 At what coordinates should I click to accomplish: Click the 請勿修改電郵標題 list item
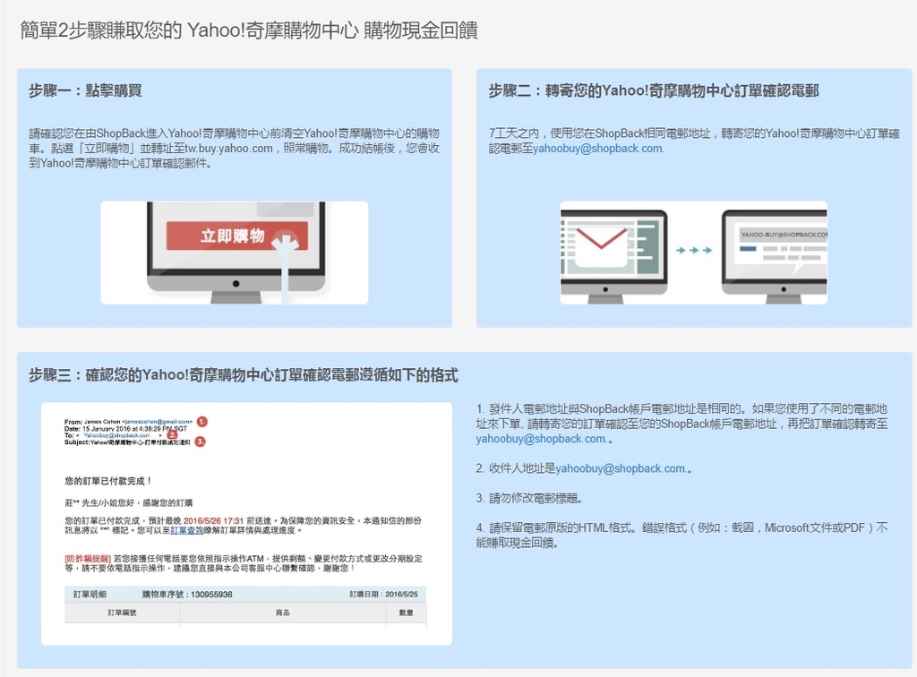(x=529, y=498)
